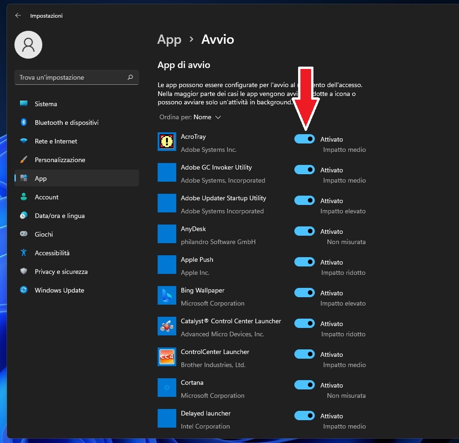Click the back arrow in Impostazioni

click(18, 15)
